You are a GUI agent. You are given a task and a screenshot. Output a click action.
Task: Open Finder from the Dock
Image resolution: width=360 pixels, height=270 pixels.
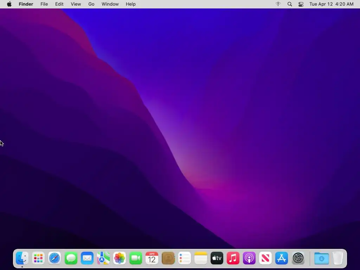(x=22, y=258)
